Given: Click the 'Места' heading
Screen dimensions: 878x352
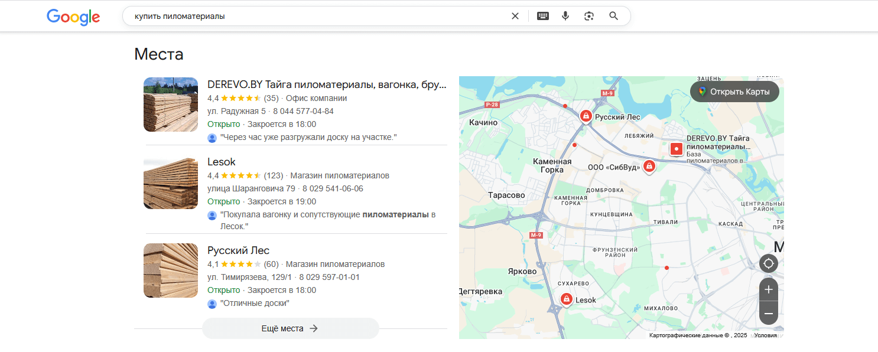Looking at the screenshot, I should click(x=159, y=54).
